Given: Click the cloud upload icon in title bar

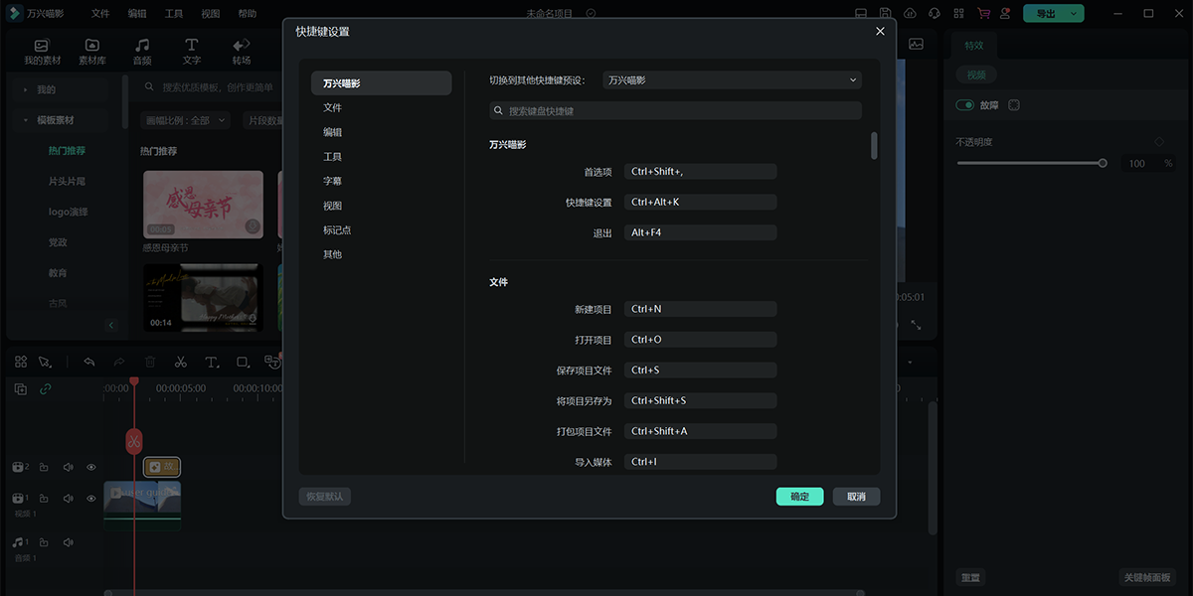Looking at the screenshot, I should 909,14.
